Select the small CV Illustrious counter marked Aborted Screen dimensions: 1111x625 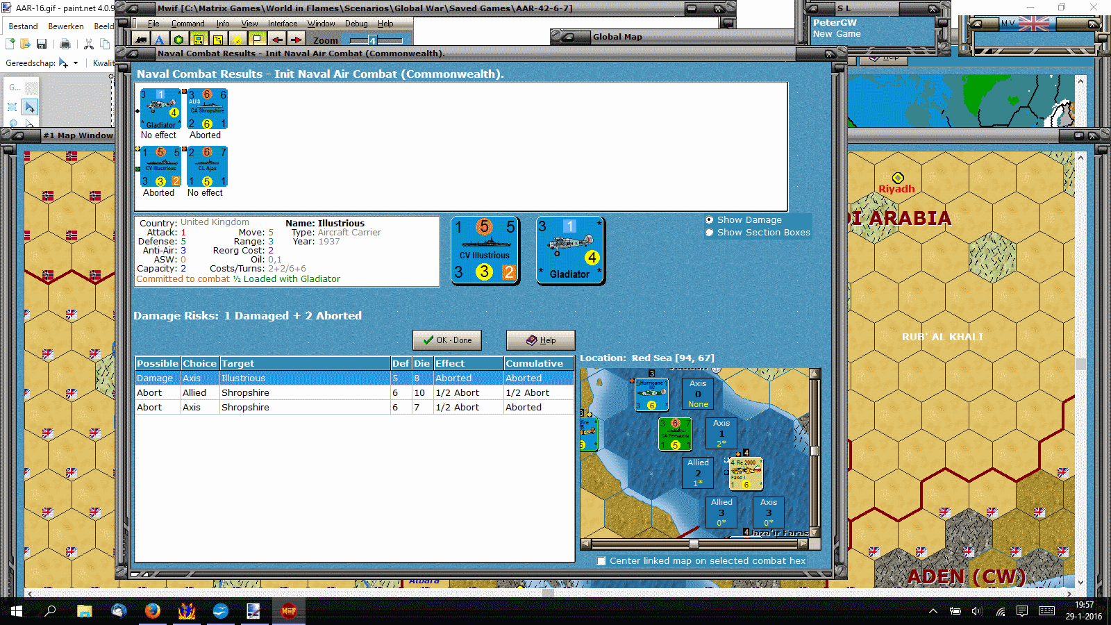click(x=160, y=167)
